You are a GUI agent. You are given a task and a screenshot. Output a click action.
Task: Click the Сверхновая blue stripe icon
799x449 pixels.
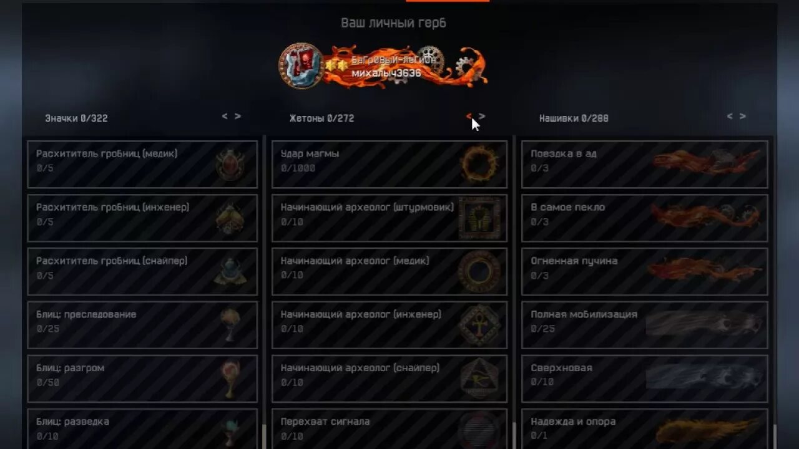pos(705,377)
